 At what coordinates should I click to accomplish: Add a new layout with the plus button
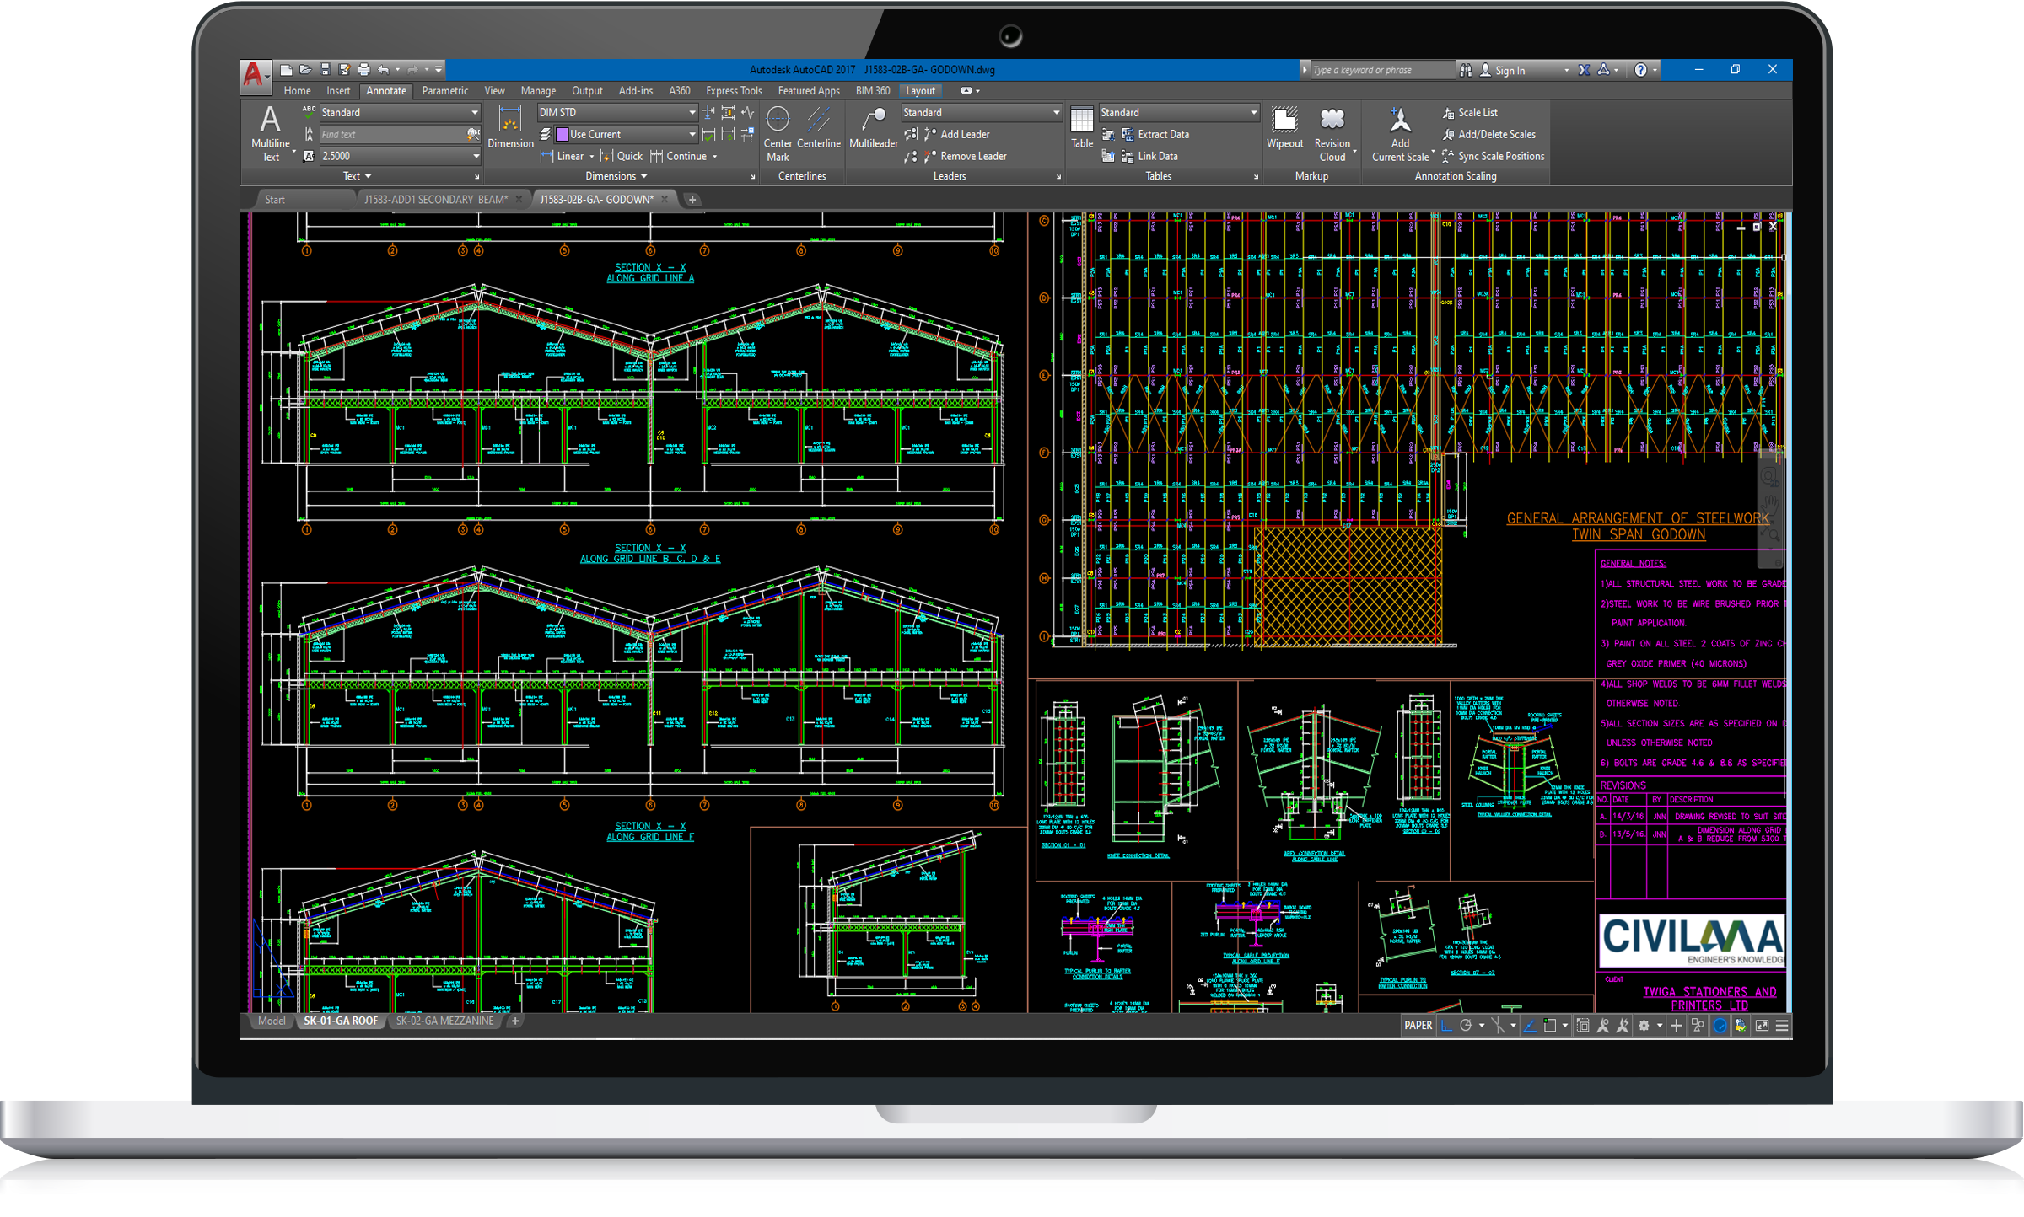point(515,1021)
